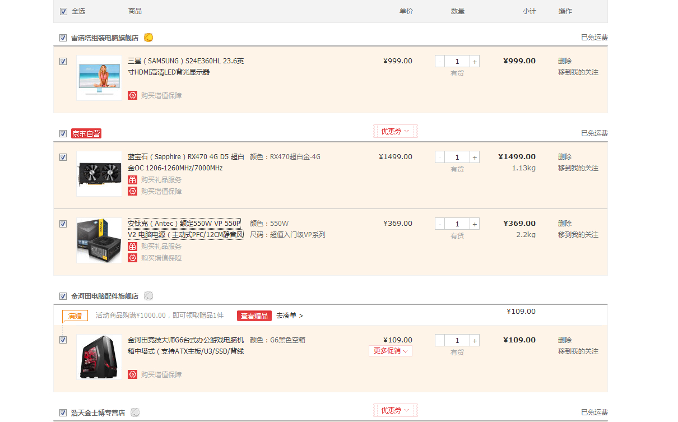Uncheck the Samsung S24E360HL monitor checkbox
The width and height of the screenshot is (678, 422).
click(63, 62)
